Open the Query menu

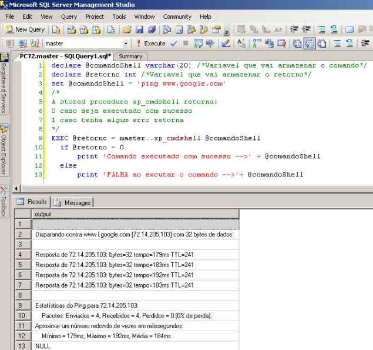pos(69,17)
